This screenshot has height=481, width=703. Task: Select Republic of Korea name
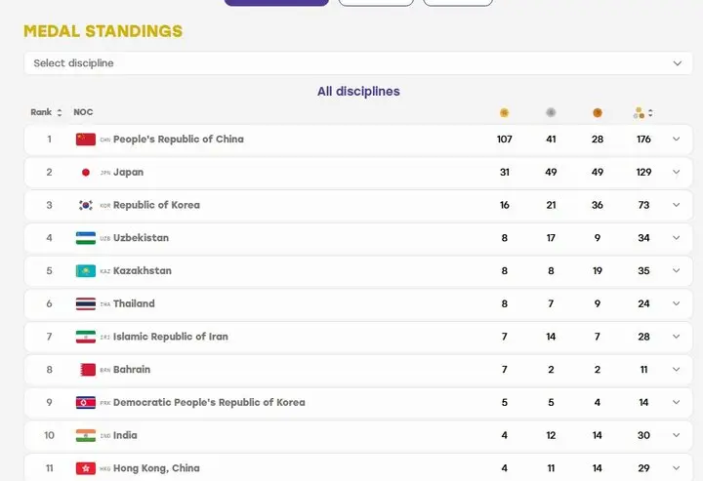click(x=156, y=205)
